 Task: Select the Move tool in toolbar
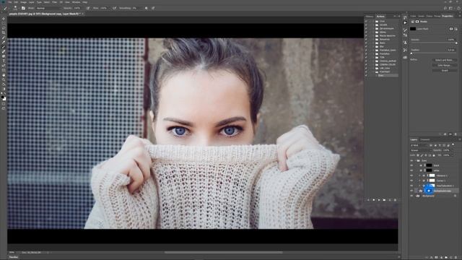click(4, 19)
